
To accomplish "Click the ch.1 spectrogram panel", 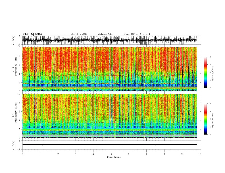I will 109,69.
